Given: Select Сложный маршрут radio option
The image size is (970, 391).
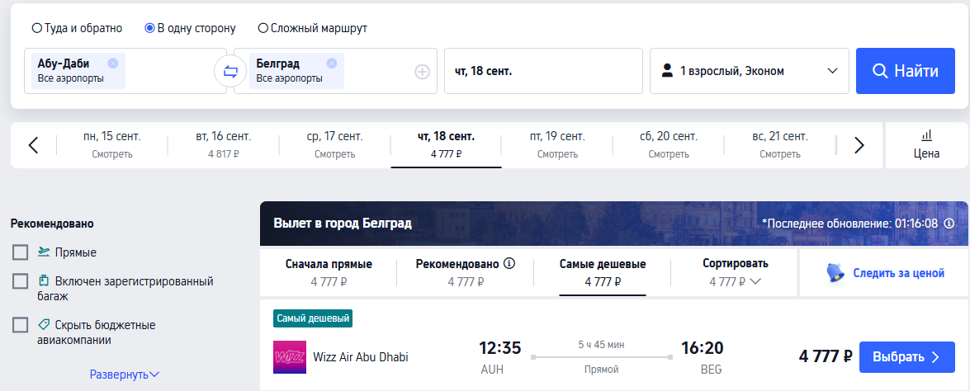Looking at the screenshot, I should pyautogui.click(x=312, y=28).
